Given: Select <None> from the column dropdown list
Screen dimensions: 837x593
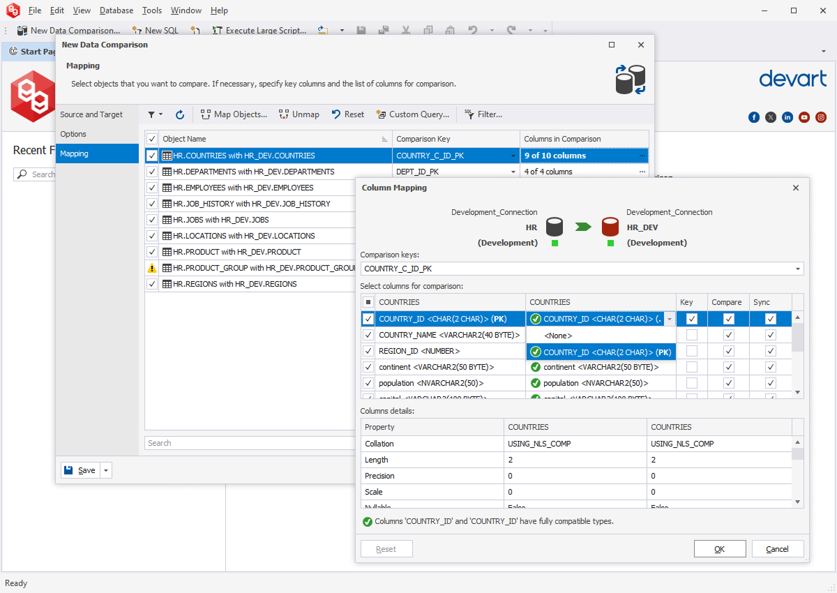Looking at the screenshot, I should click(558, 336).
